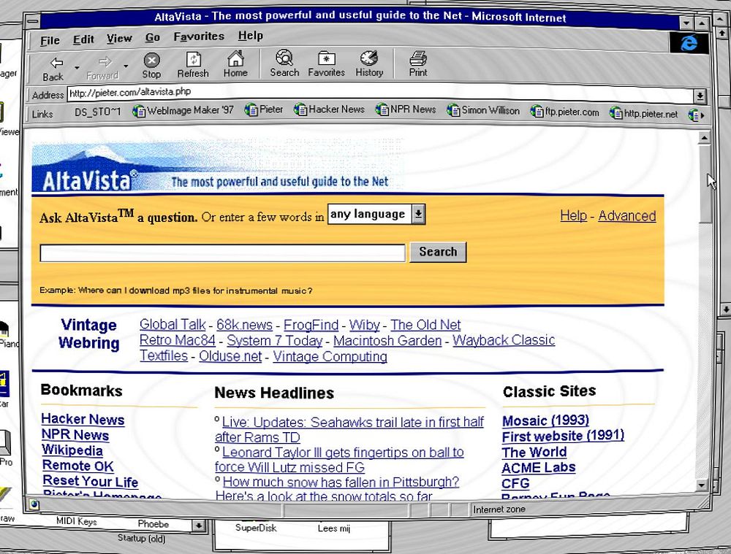Read the Pittsburgh snow headline
The image size is (731, 554).
coord(336,489)
